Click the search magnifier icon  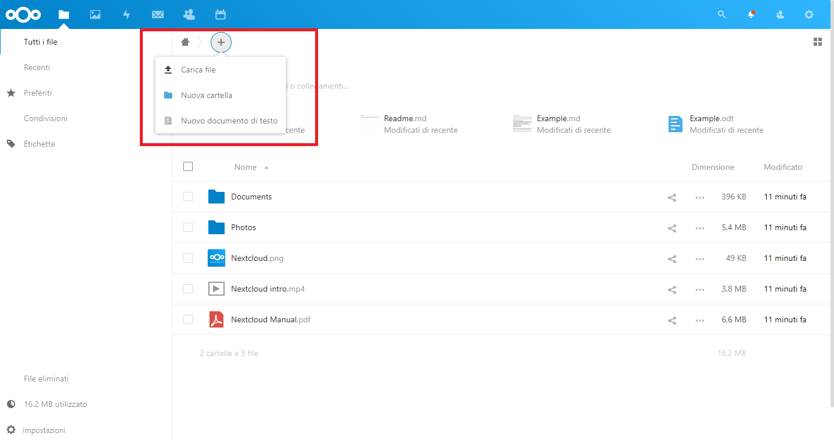coord(722,14)
